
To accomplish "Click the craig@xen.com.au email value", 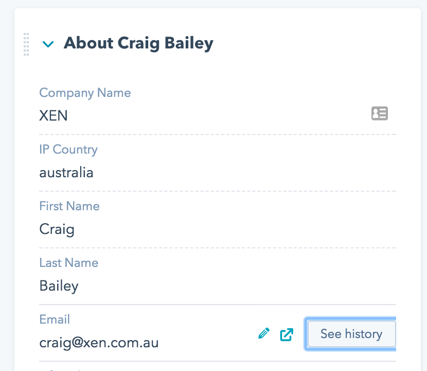I will (x=99, y=342).
